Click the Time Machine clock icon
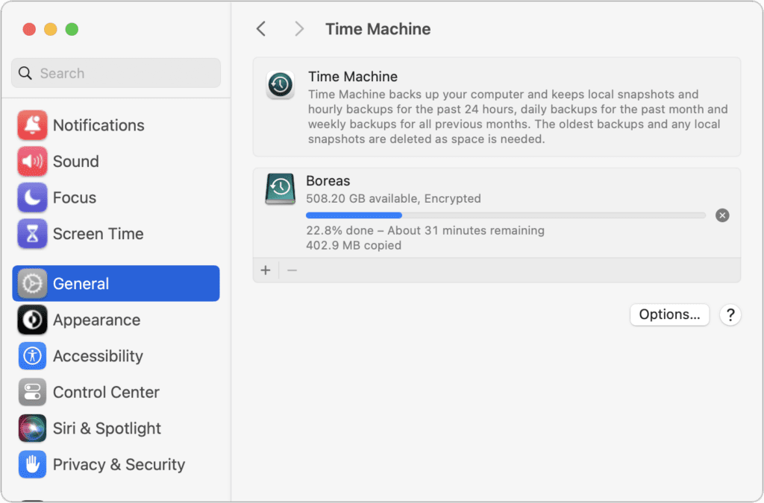Viewport: 764px width, 503px height. [x=279, y=85]
